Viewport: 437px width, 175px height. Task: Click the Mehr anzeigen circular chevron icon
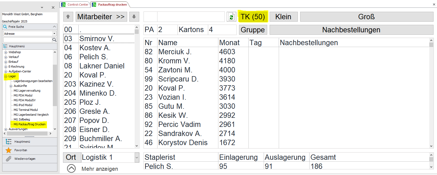tap(71, 169)
